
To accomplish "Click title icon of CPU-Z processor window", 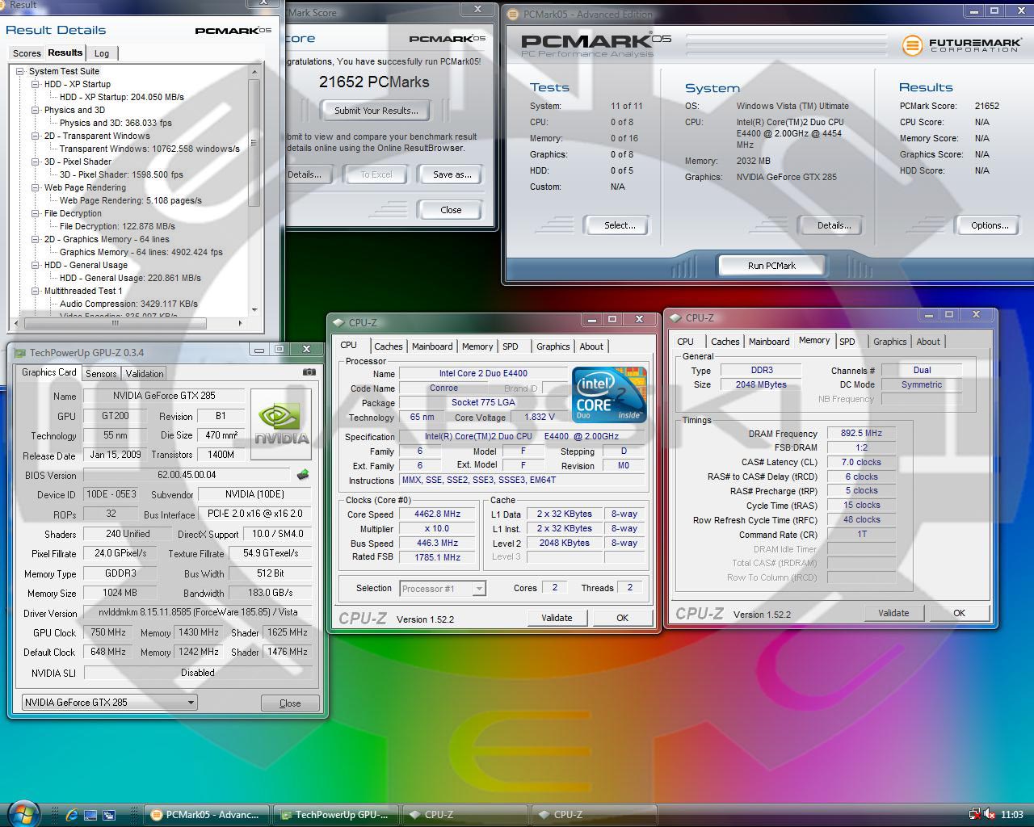I will click(x=338, y=322).
